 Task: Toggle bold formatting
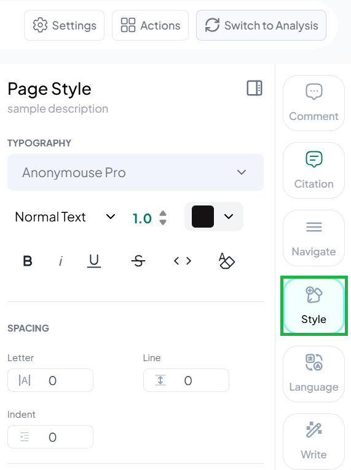28,261
